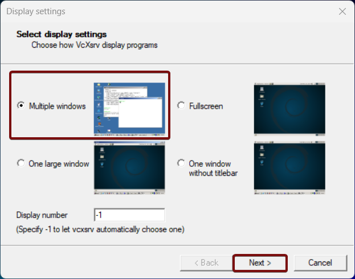Click the Multiple windows label text
The height and width of the screenshot is (279, 355).
coord(58,106)
